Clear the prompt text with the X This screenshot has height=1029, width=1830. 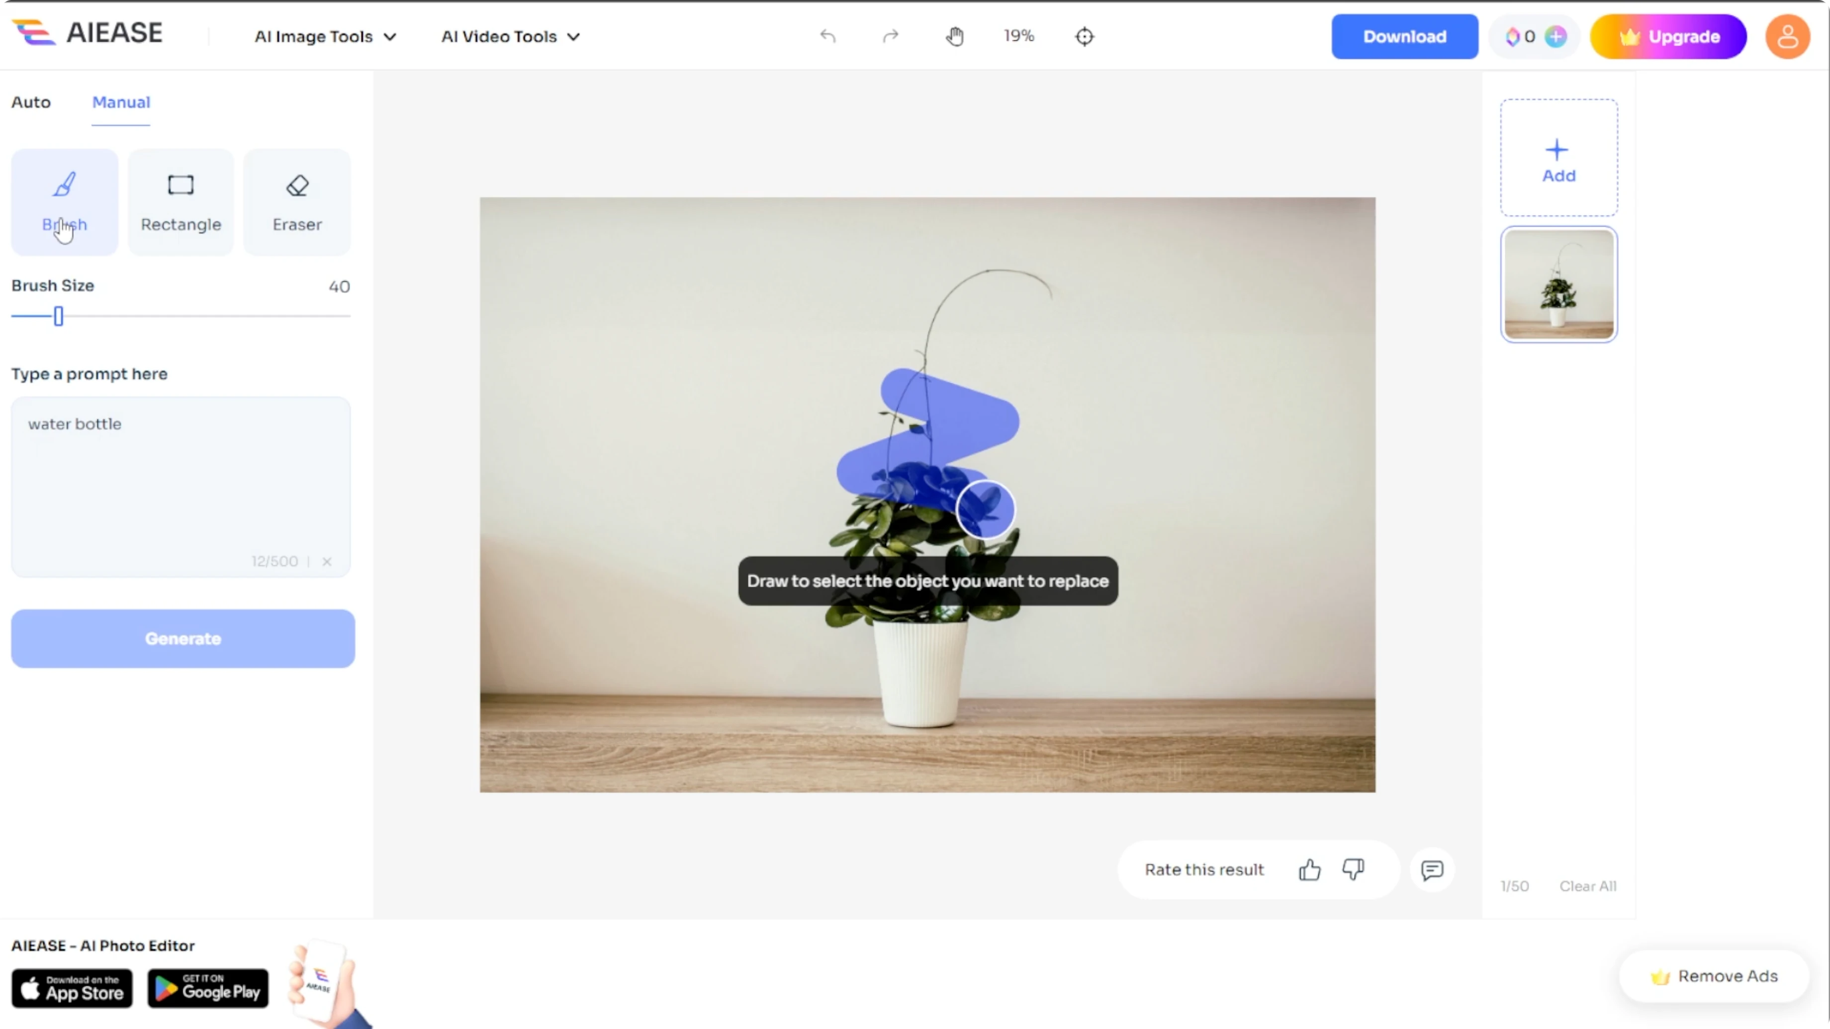click(x=327, y=561)
